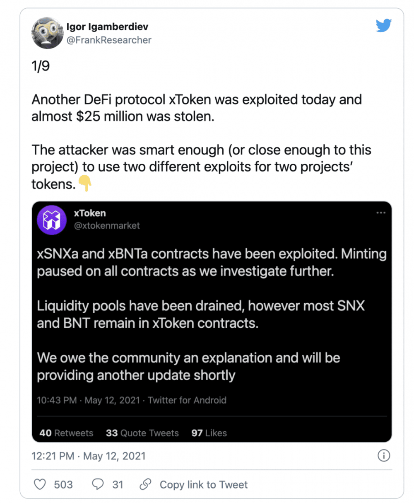Open Igor Igamberdiev's profile avatar

click(x=47, y=34)
